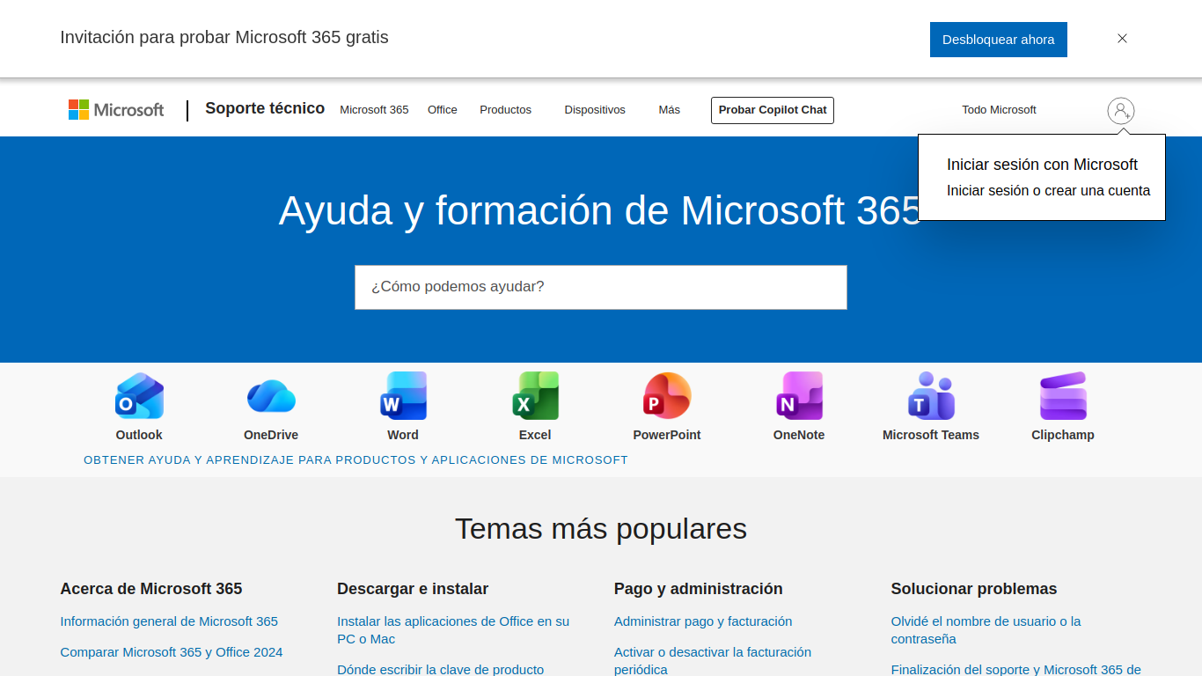The image size is (1202, 676).
Task: Open the PowerPoint app icon
Action: [x=667, y=396]
